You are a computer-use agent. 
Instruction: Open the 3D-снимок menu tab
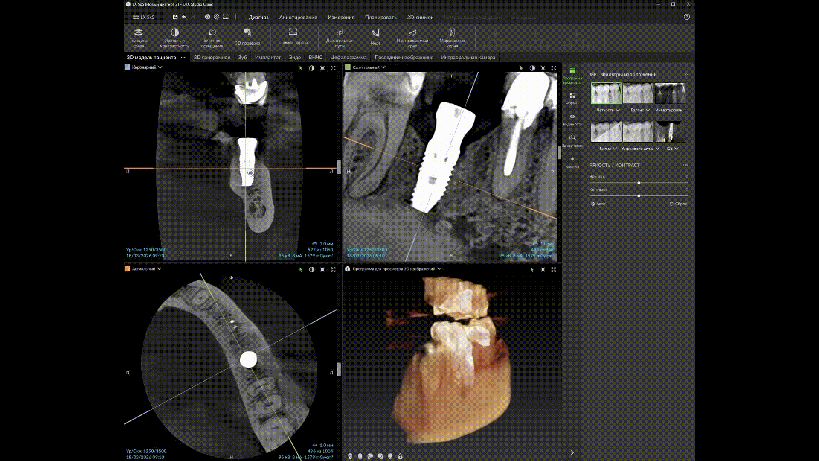[x=420, y=17]
